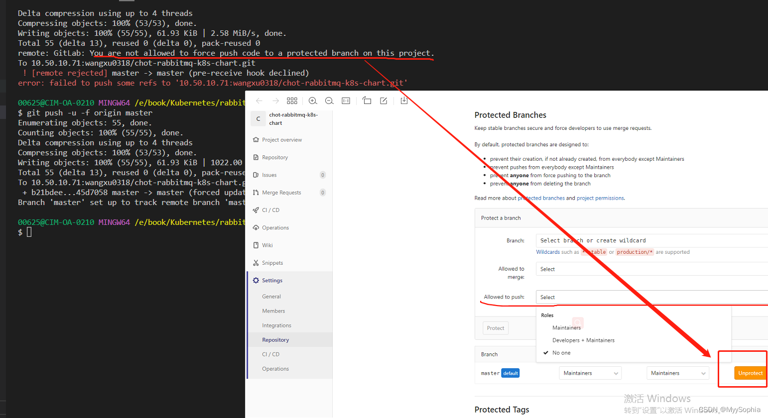
Task: Click the Snippets scissors icon
Action: pos(256,263)
